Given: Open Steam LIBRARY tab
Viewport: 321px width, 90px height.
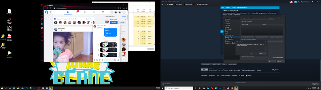Looking at the screenshot, I should [x=179, y=4].
